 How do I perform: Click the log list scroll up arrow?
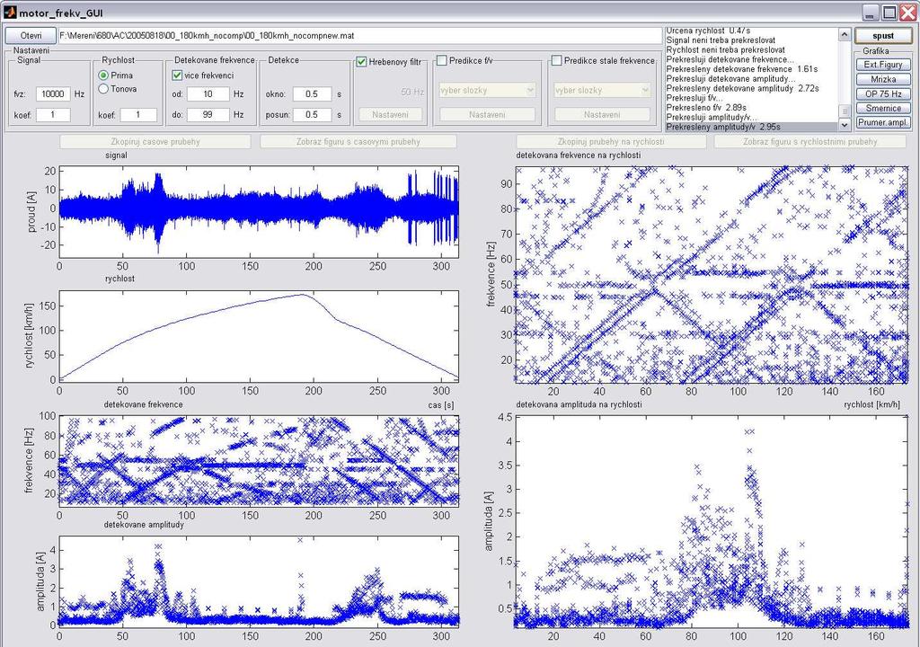pyautogui.click(x=845, y=35)
